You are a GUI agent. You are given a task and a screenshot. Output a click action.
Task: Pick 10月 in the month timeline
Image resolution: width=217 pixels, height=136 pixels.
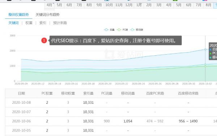[x=109, y=5]
